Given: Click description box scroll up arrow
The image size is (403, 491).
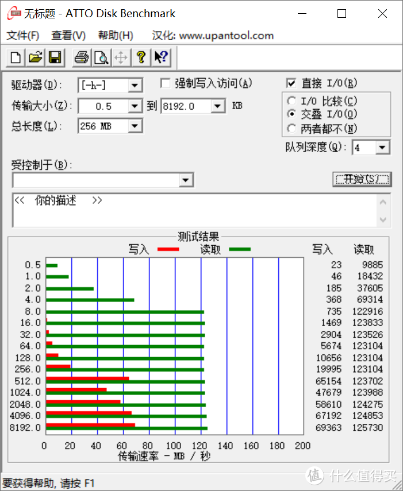Looking at the screenshot, I should coord(383,202).
